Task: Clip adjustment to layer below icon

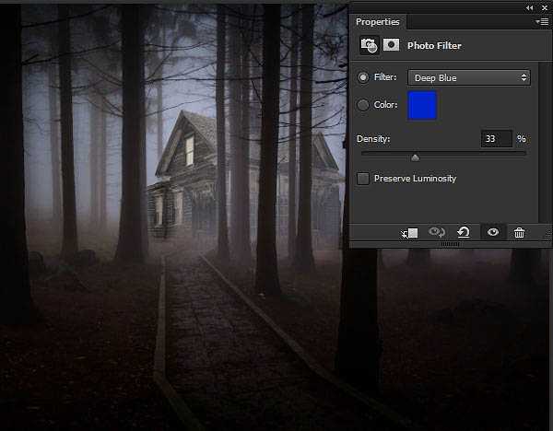Action: (x=410, y=233)
